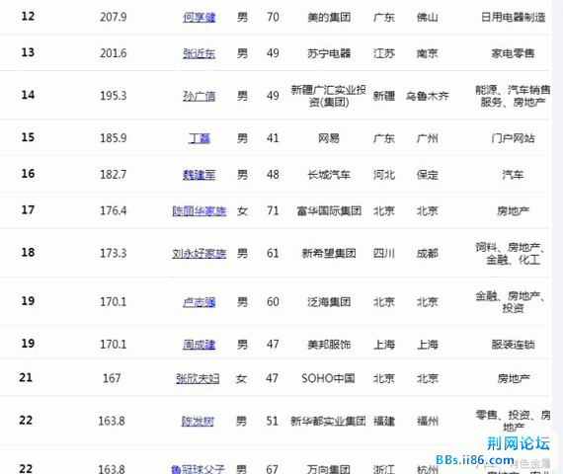Image resolution: width=563 pixels, height=474 pixels.
Task: Select the rank number 15
Action: 28,137
